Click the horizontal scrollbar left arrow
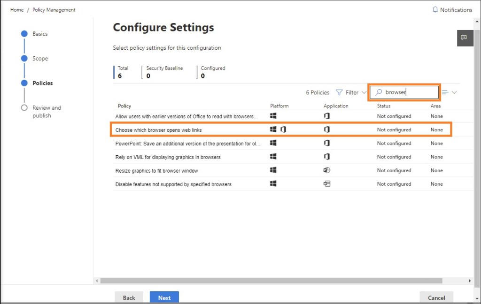The image size is (481, 304). point(97,281)
